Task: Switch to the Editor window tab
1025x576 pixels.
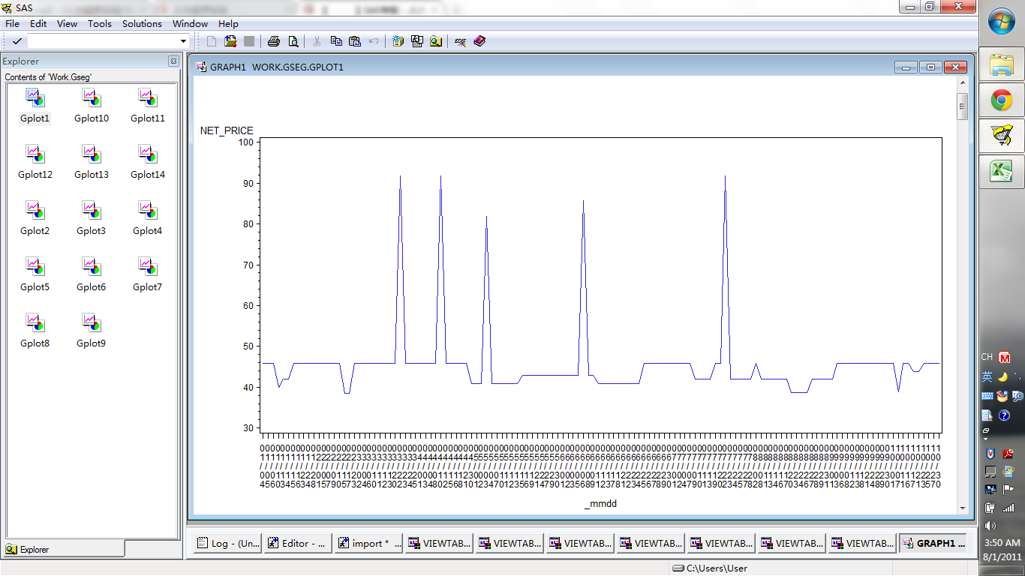Action: (297, 543)
